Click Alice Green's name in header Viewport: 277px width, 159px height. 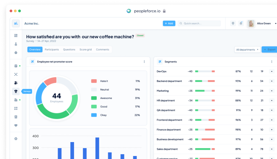[264, 23]
